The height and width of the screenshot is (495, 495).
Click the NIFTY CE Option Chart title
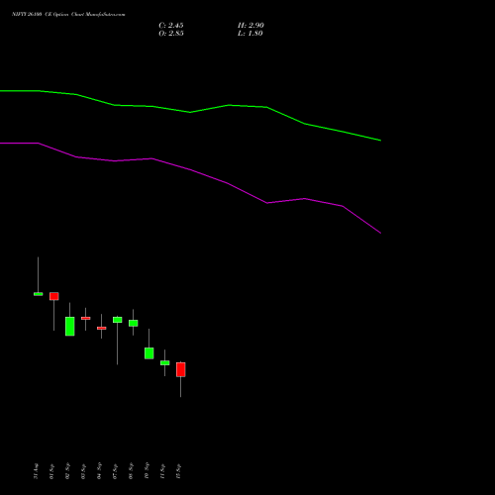(x=68, y=15)
